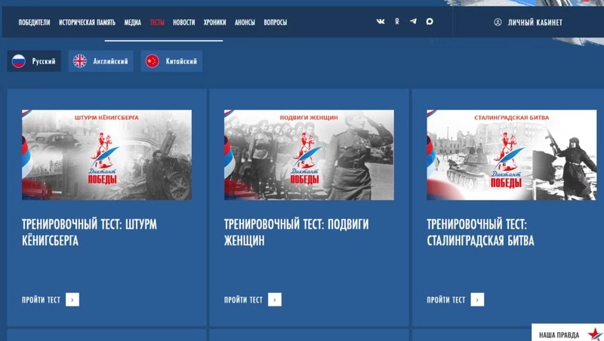Click the Личный кабинет link
604x341 pixels.
tap(534, 23)
